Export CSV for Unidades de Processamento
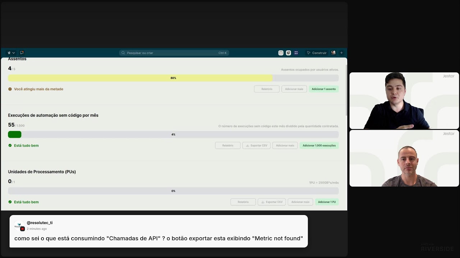This screenshot has height=258, width=460. coord(272,202)
